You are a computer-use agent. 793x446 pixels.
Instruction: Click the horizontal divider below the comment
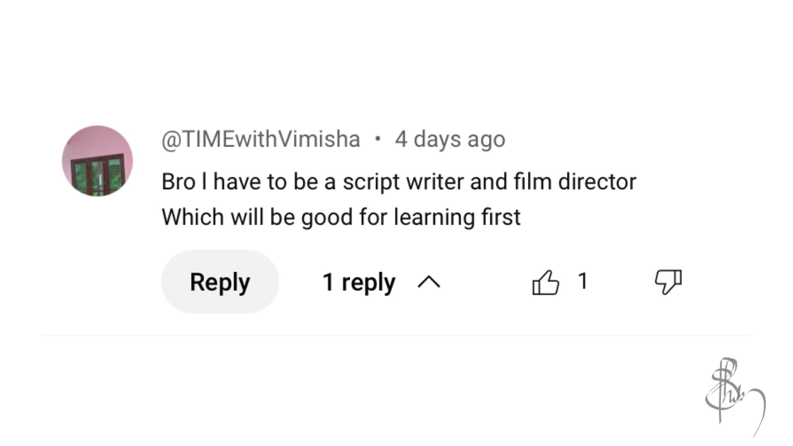tap(396, 336)
